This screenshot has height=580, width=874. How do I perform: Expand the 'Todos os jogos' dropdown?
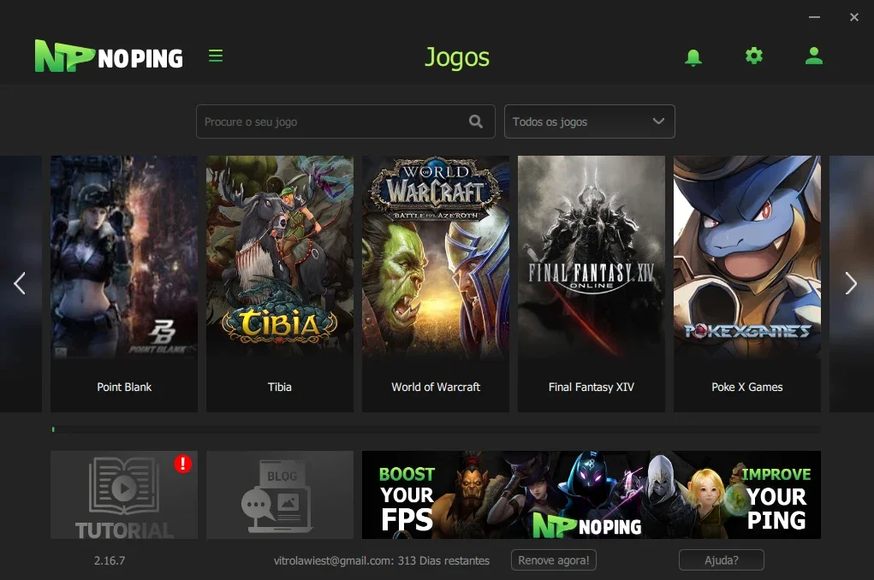click(x=589, y=121)
